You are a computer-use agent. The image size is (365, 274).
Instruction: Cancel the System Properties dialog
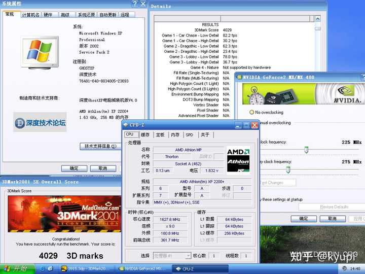tap(103, 168)
